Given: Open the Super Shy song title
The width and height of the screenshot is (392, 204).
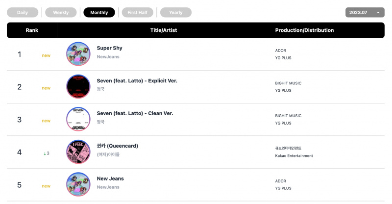Looking at the screenshot, I should [109, 48].
